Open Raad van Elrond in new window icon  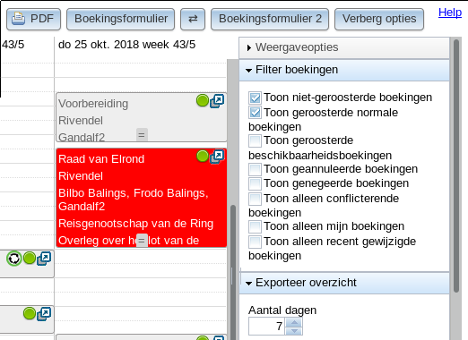(217, 157)
